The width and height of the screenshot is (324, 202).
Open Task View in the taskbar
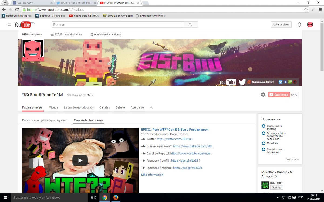[x=93, y=197]
